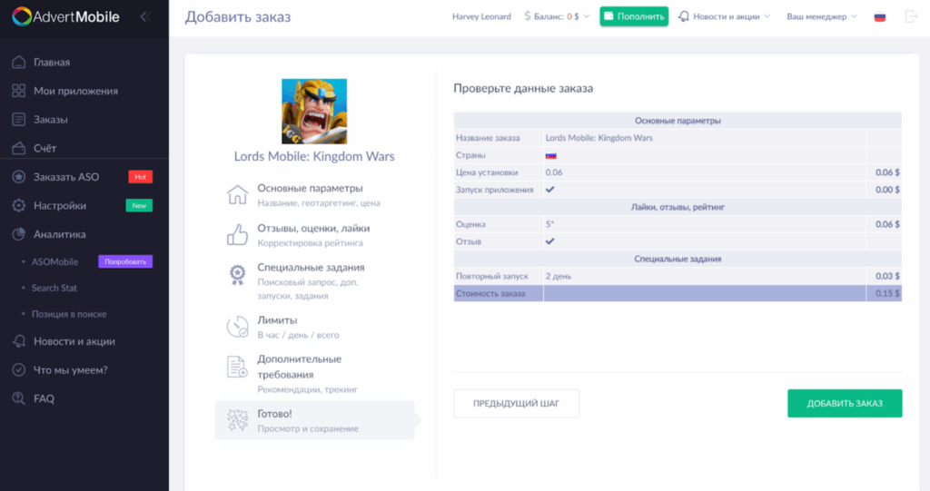The height and width of the screenshot is (491, 930).
Task: Click the Запуск приложения checkmark
Action: [549, 190]
